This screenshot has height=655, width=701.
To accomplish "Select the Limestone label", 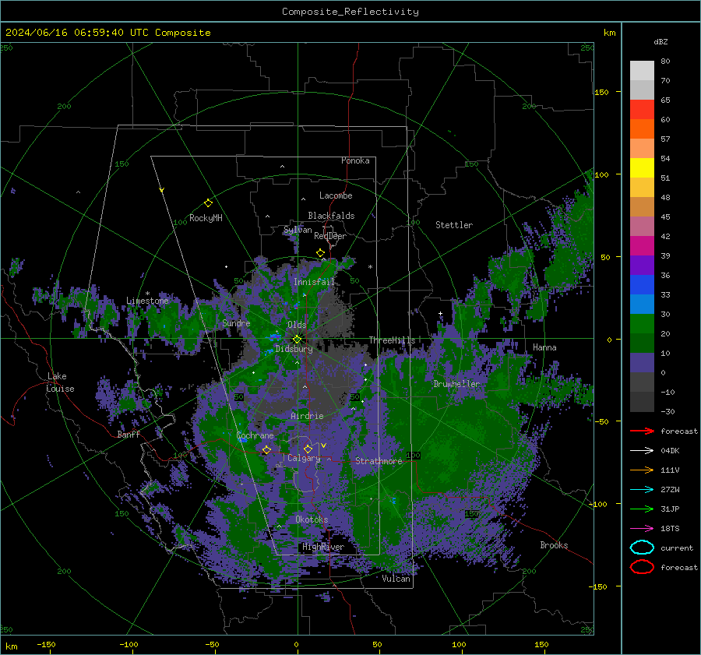I will [147, 301].
